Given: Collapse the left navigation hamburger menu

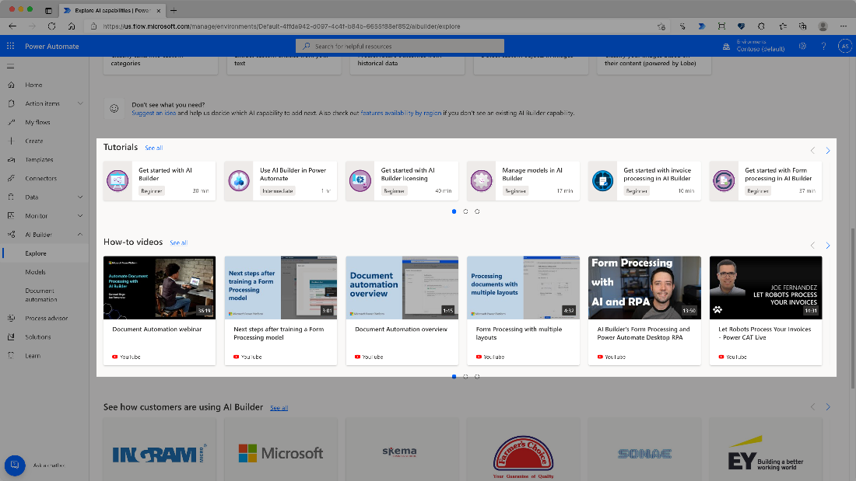Looking at the screenshot, I should coord(11,67).
